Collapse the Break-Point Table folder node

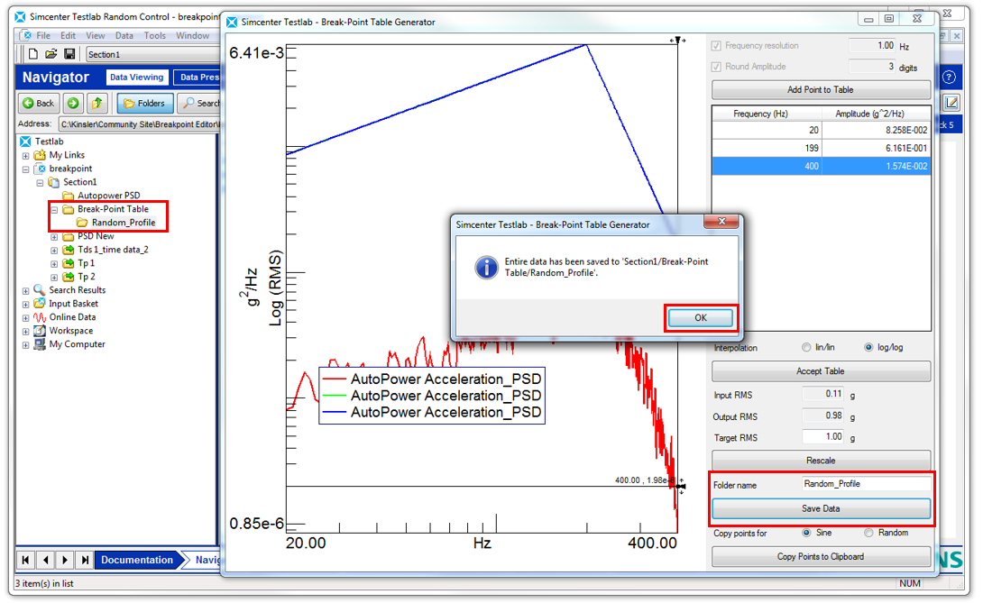[54, 209]
